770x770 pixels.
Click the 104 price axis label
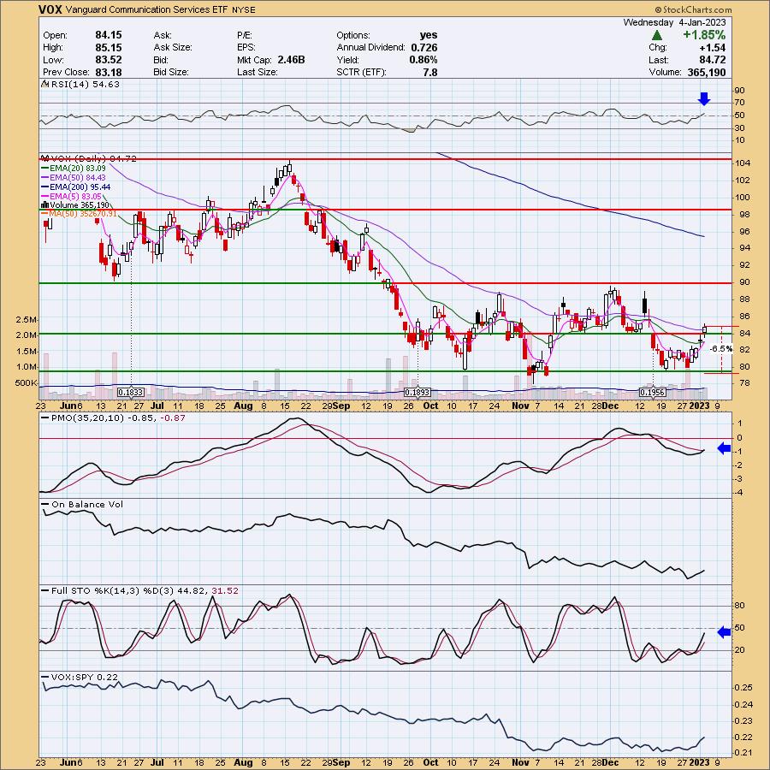pyautogui.click(x=743, y=163)
